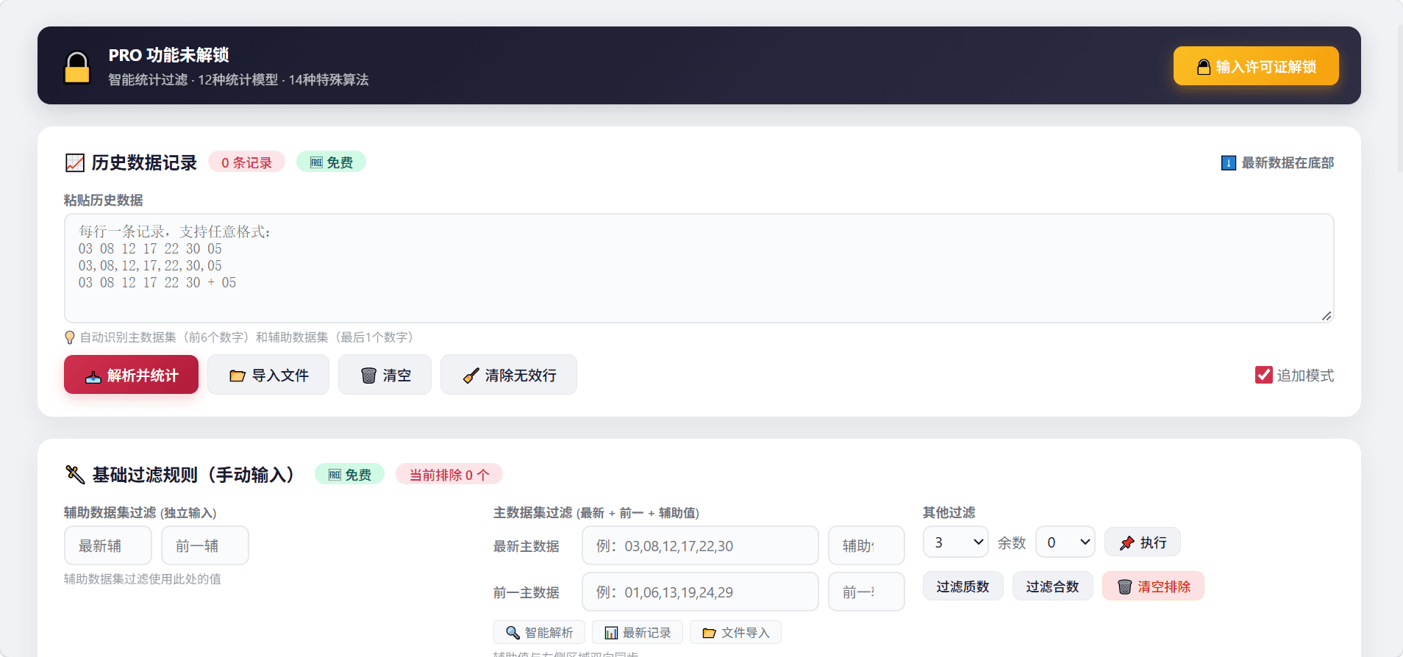Click the 当前排除 0 个 badge

449,475
